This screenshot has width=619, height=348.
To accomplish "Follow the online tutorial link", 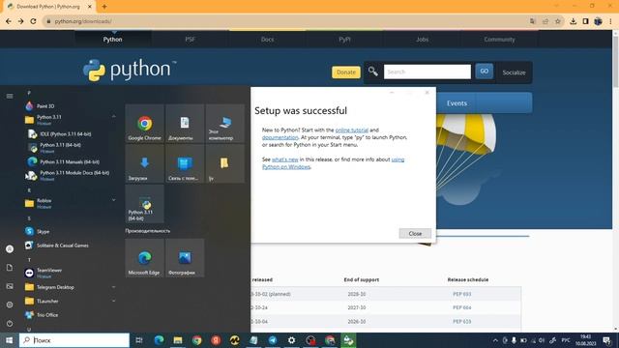I will click(x=351, y=130).
